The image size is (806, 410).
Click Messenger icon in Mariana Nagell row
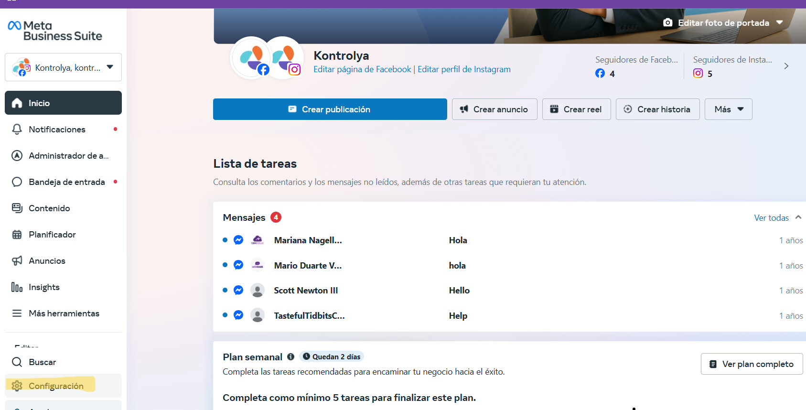pos(238,240)
